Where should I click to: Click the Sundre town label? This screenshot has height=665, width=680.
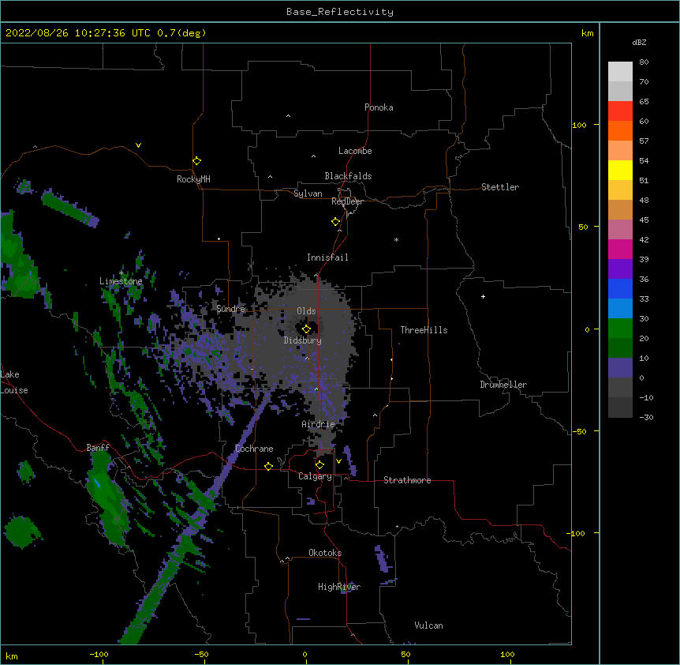(x=230, y=309)
